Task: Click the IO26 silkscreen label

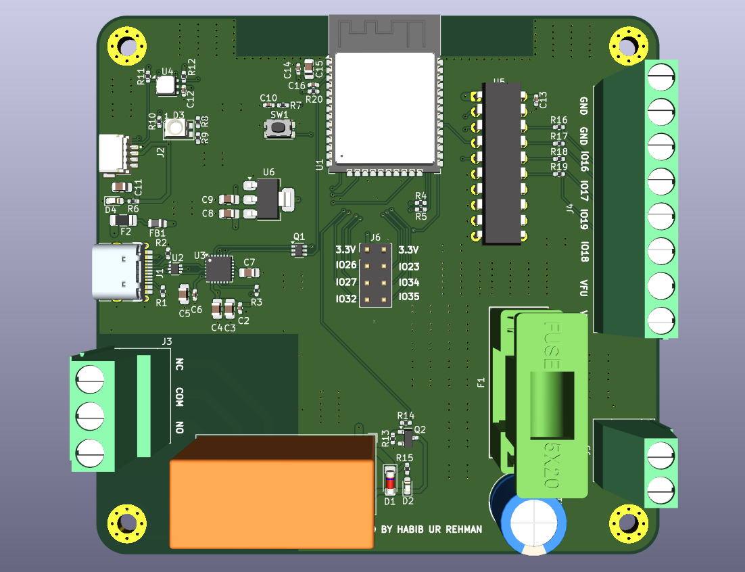Action: (x=346, y=265)
